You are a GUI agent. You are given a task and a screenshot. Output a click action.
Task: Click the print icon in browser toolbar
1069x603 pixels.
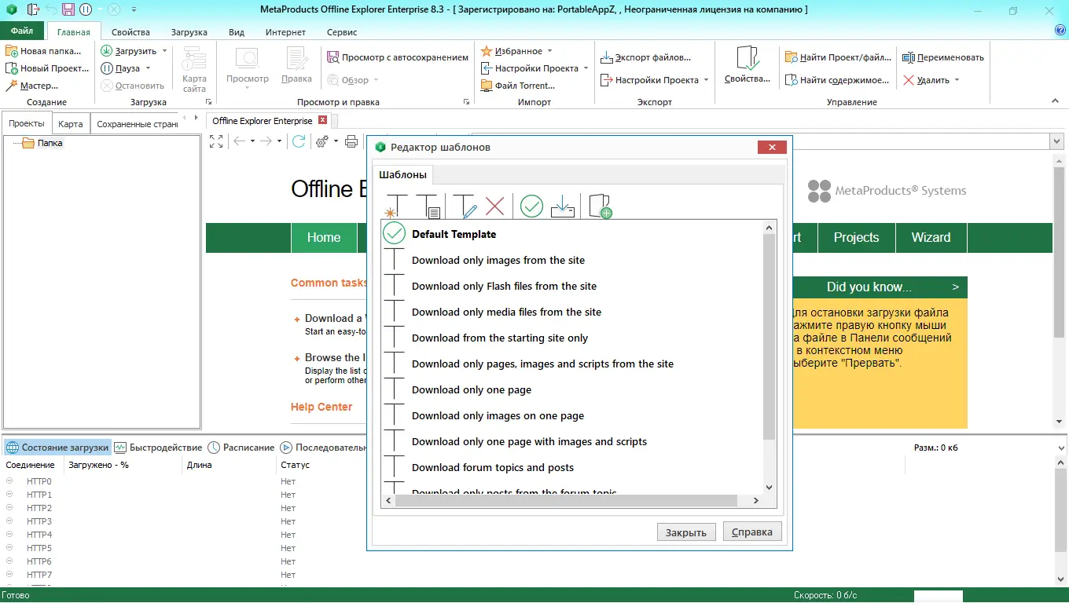pos(351,141)
